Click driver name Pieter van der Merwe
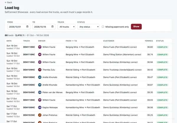177x123 pixels. tap(53, 92)
